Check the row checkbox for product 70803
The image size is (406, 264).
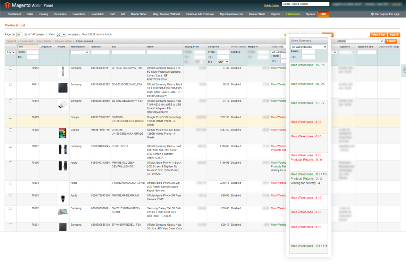coord(10,195)
